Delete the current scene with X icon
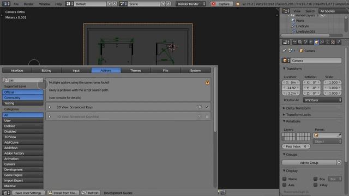The width and height of the screenshot is (349, 196). 169,4
